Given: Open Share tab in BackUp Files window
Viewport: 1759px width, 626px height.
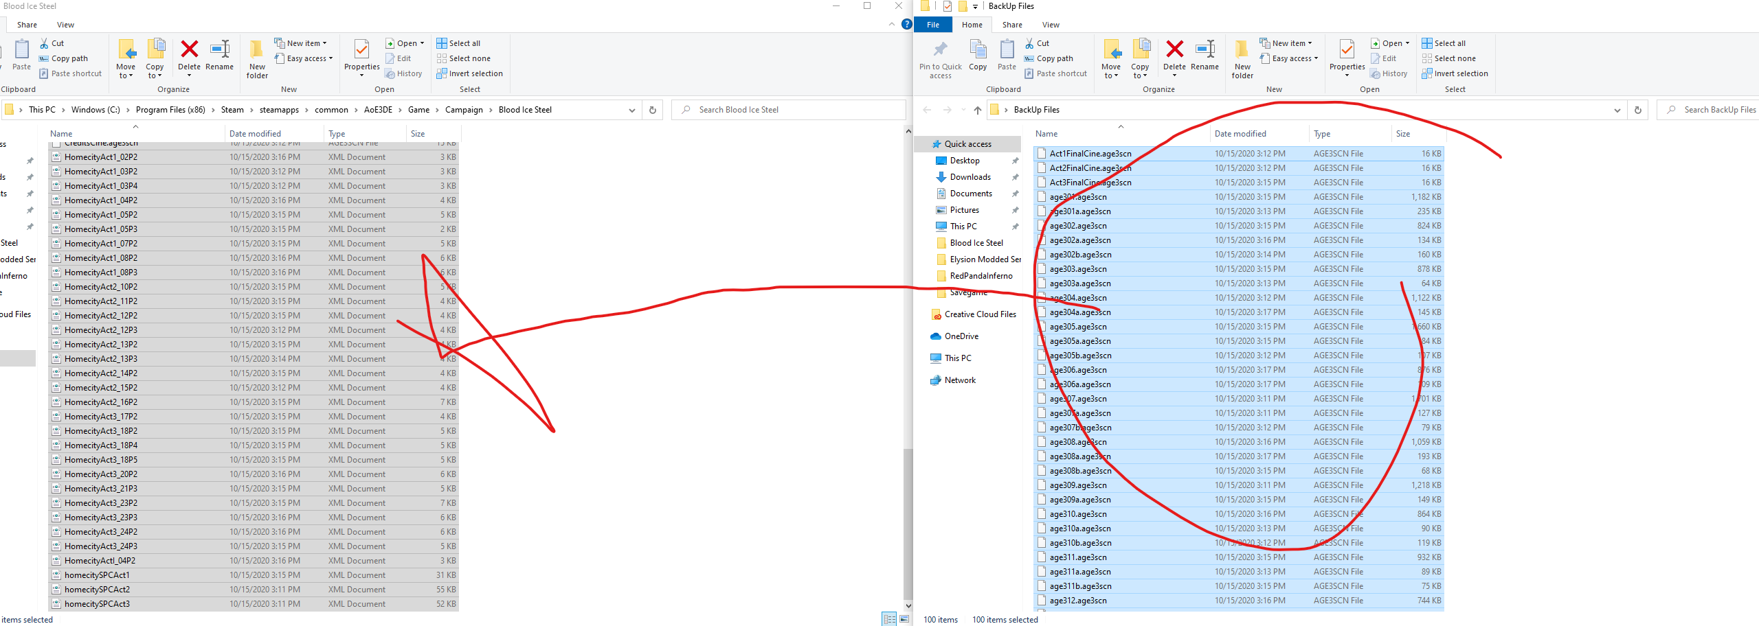Looking at the screenshot, I should (x=1012, y=25).
